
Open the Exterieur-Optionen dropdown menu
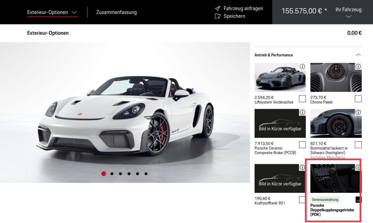coord(52,12)
